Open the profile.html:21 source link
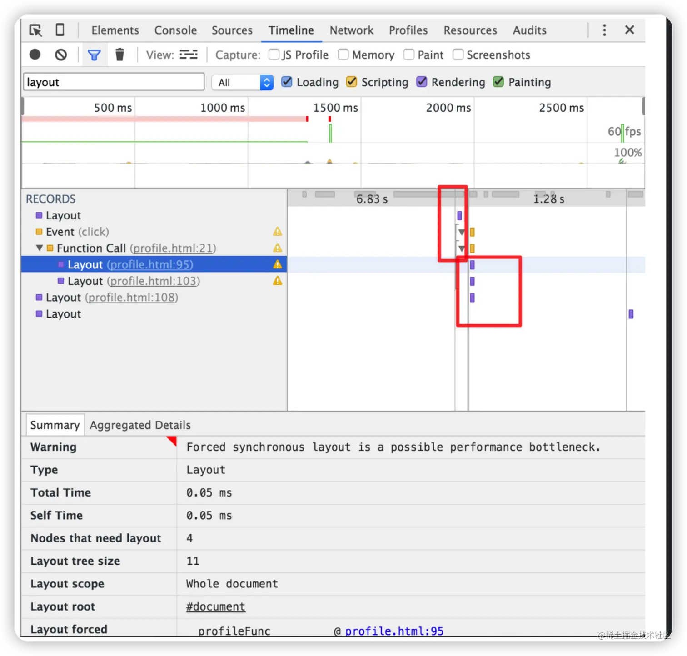 (173, 248)
